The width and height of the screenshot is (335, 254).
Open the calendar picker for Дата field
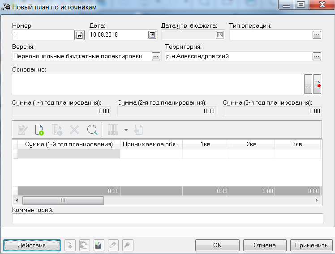point(152,35)
